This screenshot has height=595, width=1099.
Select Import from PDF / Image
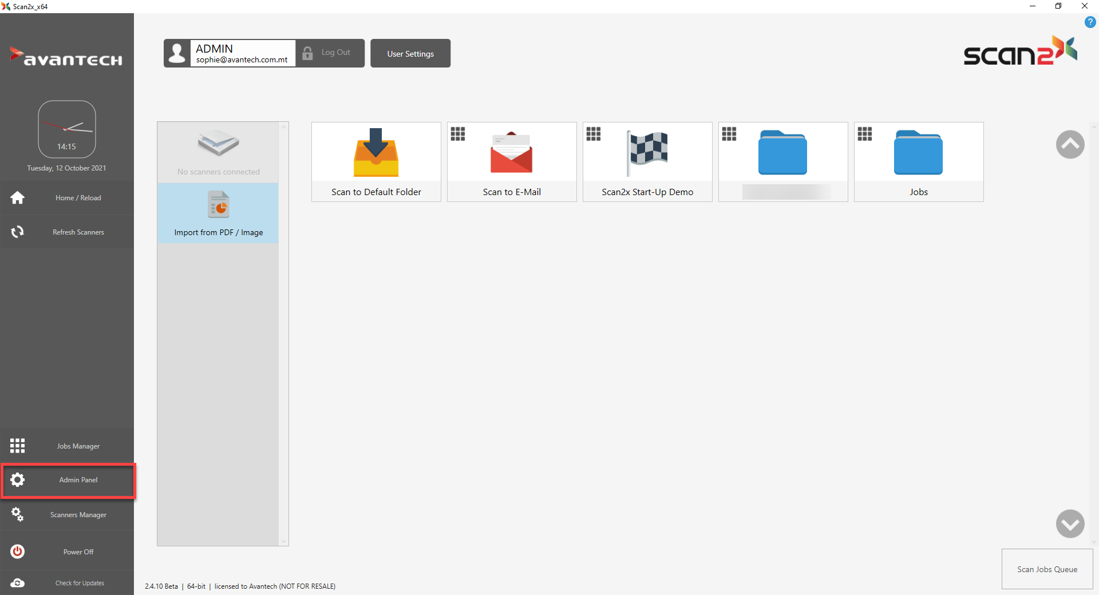tap(218, 213)
